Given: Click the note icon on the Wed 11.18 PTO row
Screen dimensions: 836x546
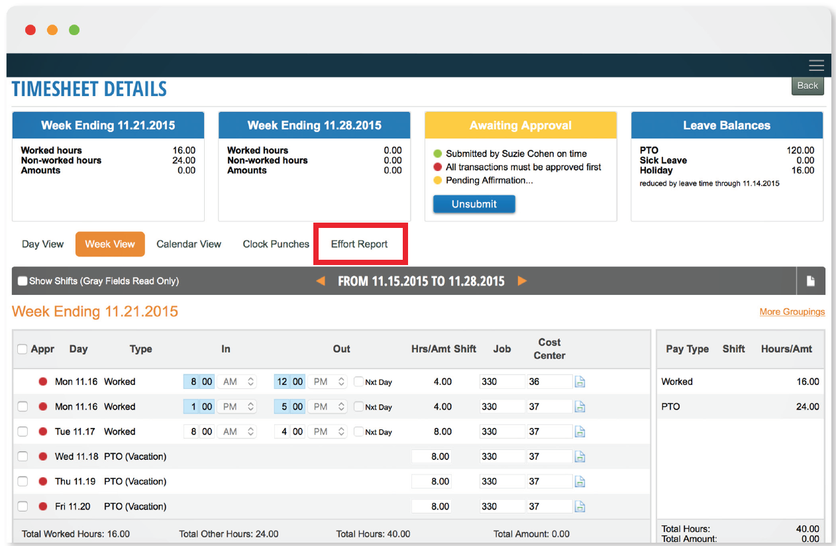Looking at the screenshot, I should click(580, 456).
